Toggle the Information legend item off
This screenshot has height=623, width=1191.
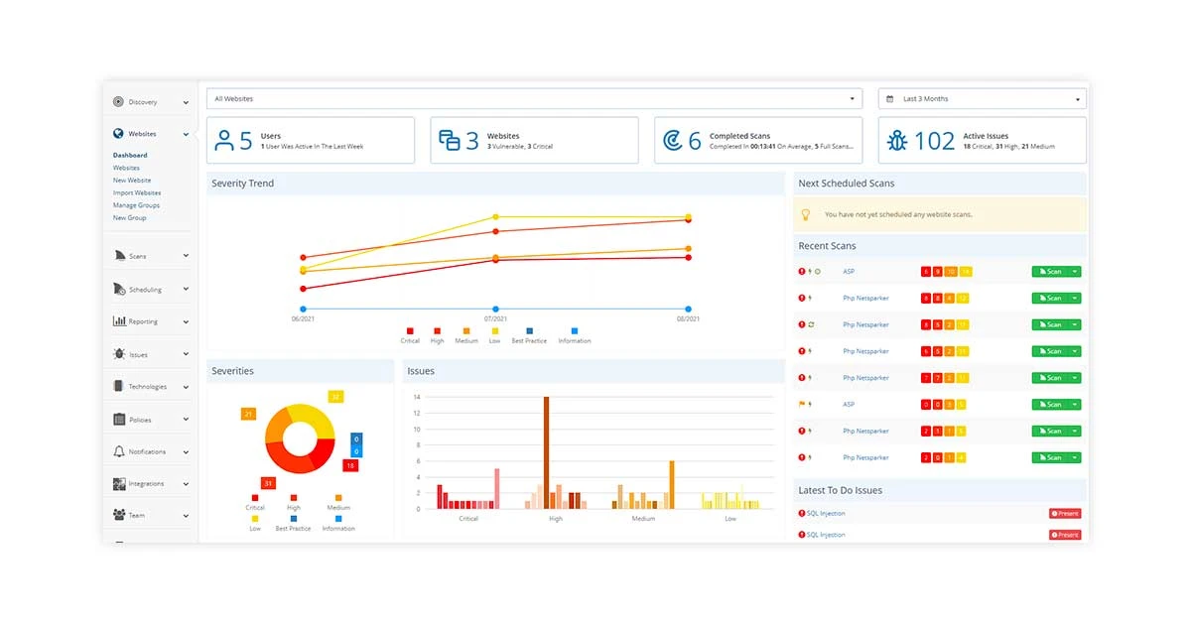(x=574, y=333)
